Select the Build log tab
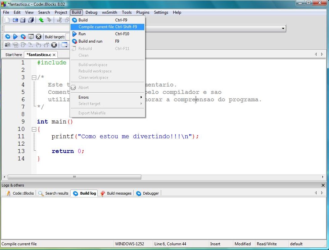Image resolution: width=329 pixels, height=250 pixels. [x=84, y=193]
